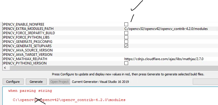Select the OPENCV_JAVA_SOURCE_VERSION row name
The width and height of the screenshot is (218, 105).
click(x=28, y=50)
